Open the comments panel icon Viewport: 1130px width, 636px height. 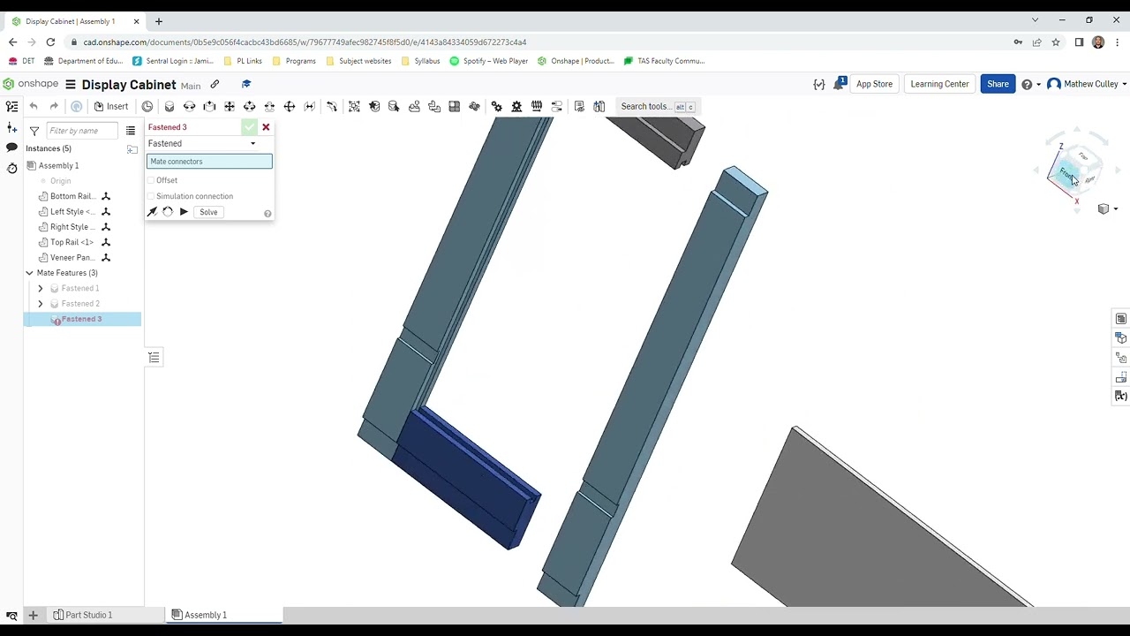(11, 148)
